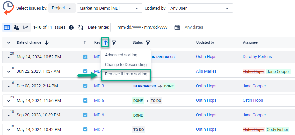
Task: Select Remove it from sorting
Action: point(126,74)
